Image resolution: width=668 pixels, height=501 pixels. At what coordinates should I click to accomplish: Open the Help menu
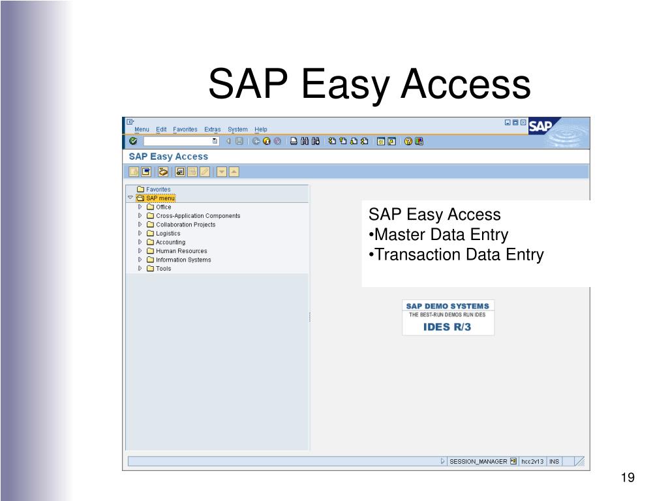point(261,130)
